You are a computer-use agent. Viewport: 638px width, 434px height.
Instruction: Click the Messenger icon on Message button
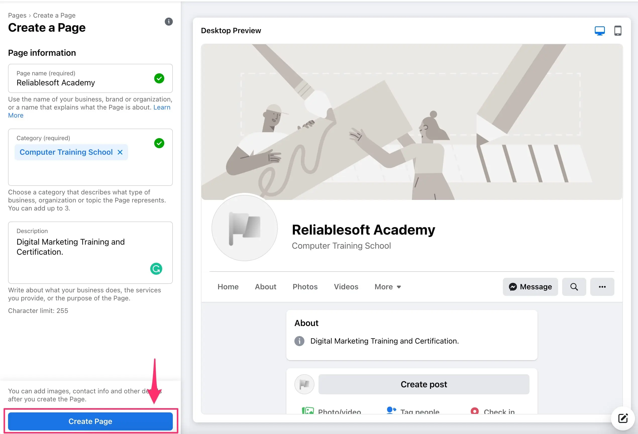click(513, 287)
